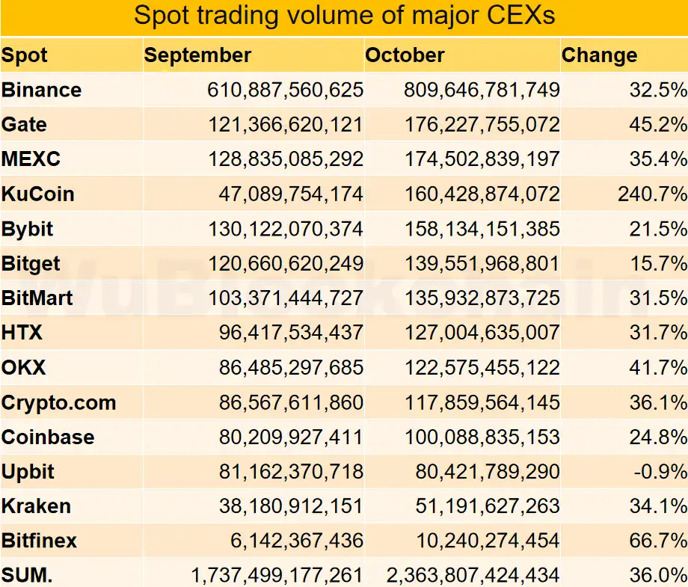Click Upbit's -0.9% change cell
688x587 pixels.
click(x=660, y=472)
